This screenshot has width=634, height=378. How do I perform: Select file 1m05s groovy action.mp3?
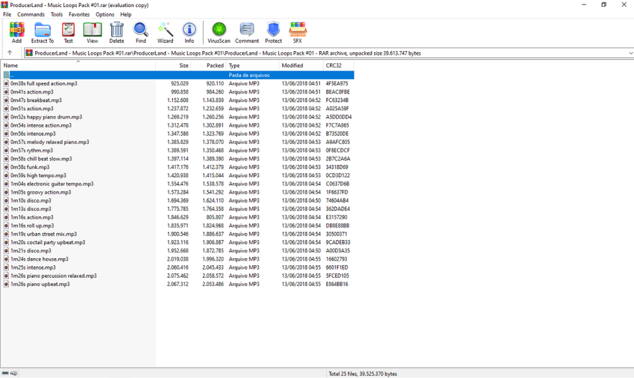[x=177, y=192]
